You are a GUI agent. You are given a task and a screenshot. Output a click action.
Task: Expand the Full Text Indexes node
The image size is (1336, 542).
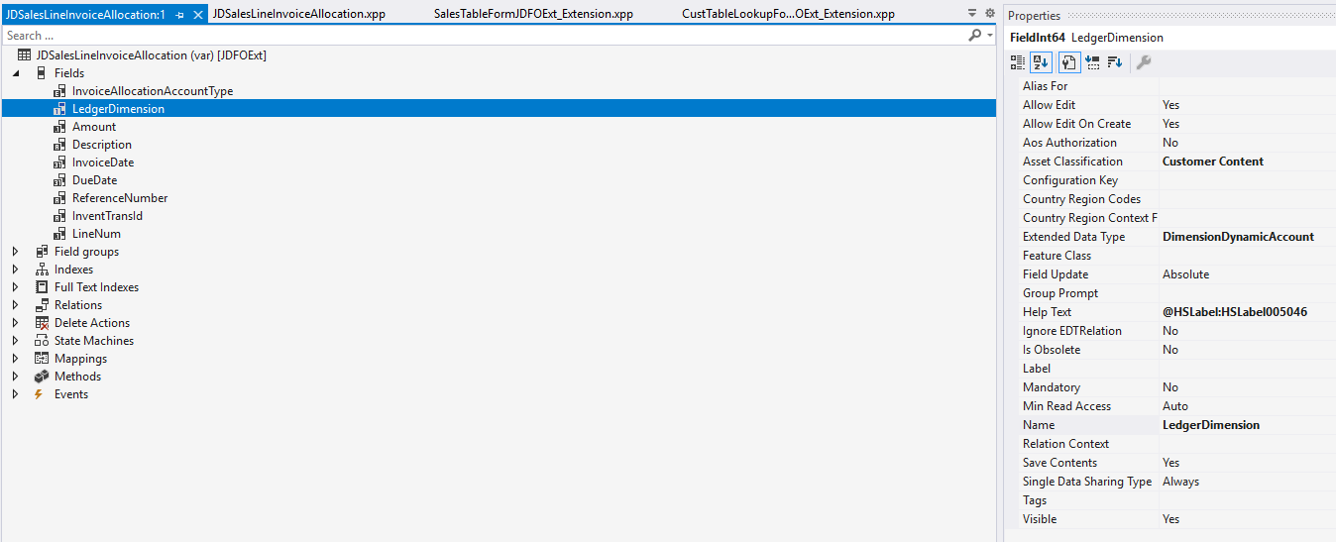15,287
